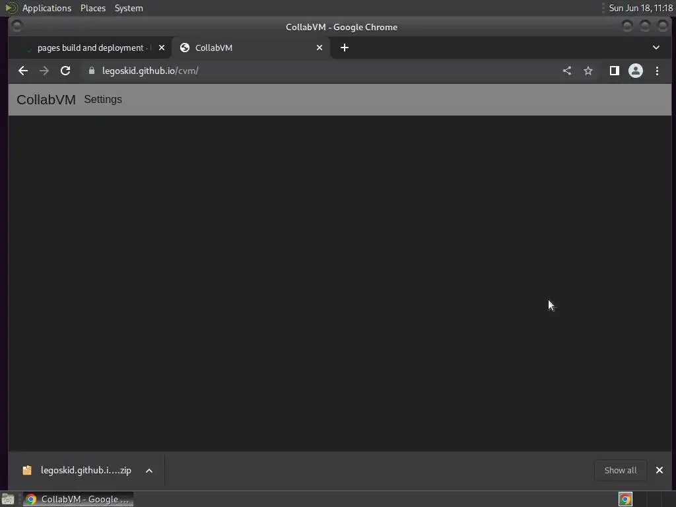Click Show all downloads
Screen dimensions: 676x507
click(x=621, y=470)
